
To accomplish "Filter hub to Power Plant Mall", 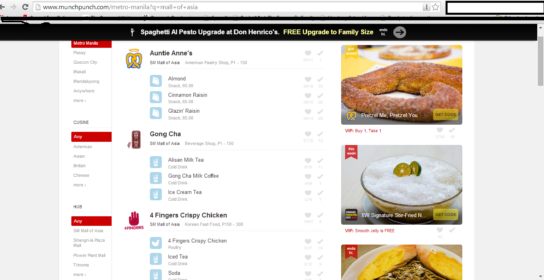I will click(89, 256).
